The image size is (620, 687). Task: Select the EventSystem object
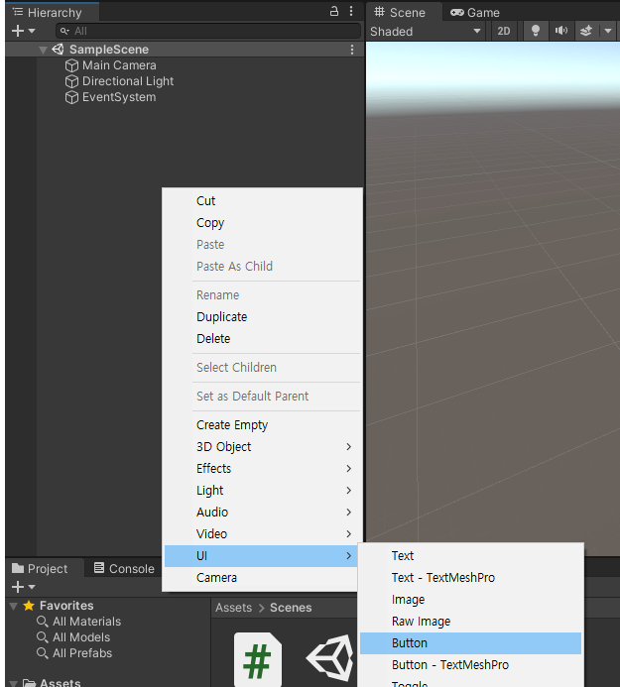point(119,97)
